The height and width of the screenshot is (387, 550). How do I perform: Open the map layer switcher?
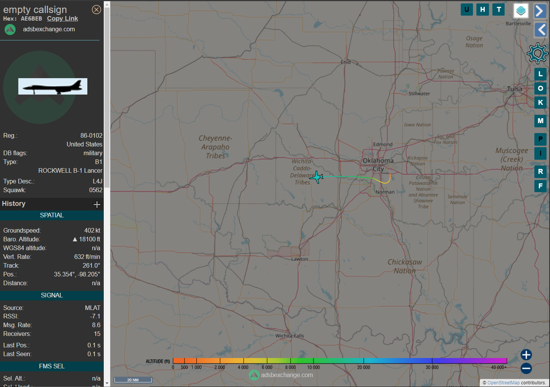click(521, 11)
